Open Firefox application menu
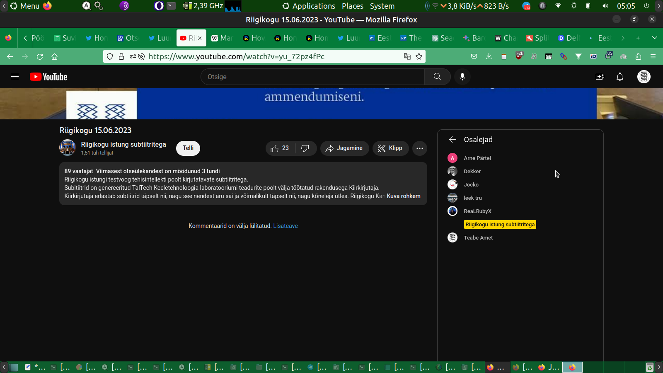 coord(653,56)
